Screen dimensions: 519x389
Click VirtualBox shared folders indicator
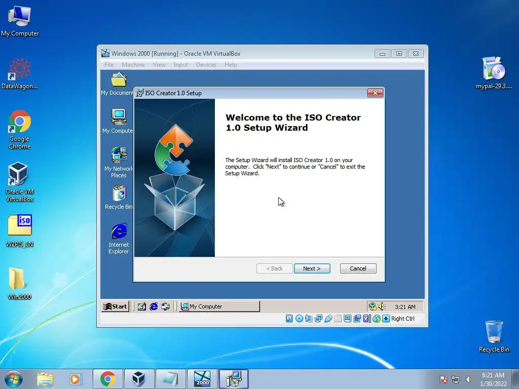click(x=338, y=319)
